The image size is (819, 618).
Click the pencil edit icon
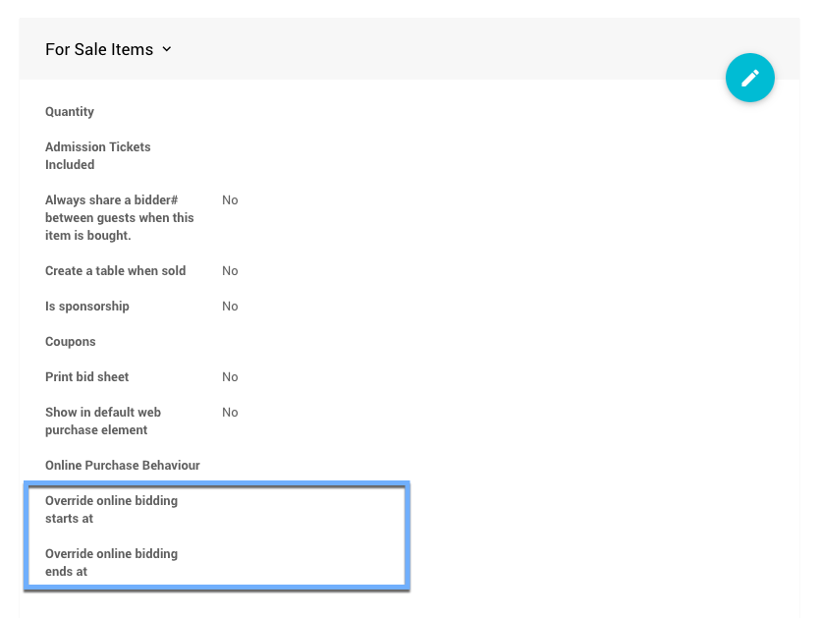pos(750,78)
